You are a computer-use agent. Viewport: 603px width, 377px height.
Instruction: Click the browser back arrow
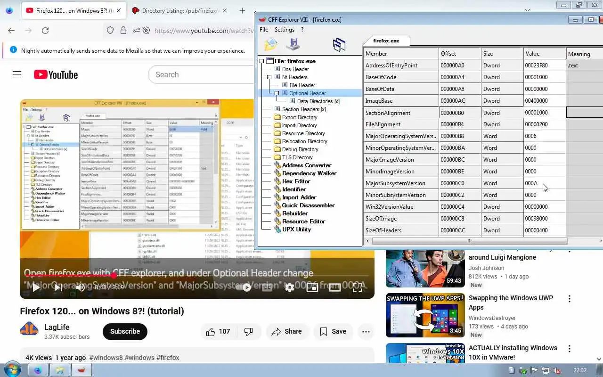pyautogui.click(x=11, y=30)
